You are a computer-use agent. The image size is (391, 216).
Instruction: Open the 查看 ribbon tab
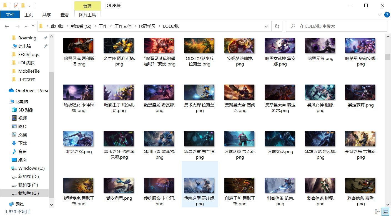[65, 15]
